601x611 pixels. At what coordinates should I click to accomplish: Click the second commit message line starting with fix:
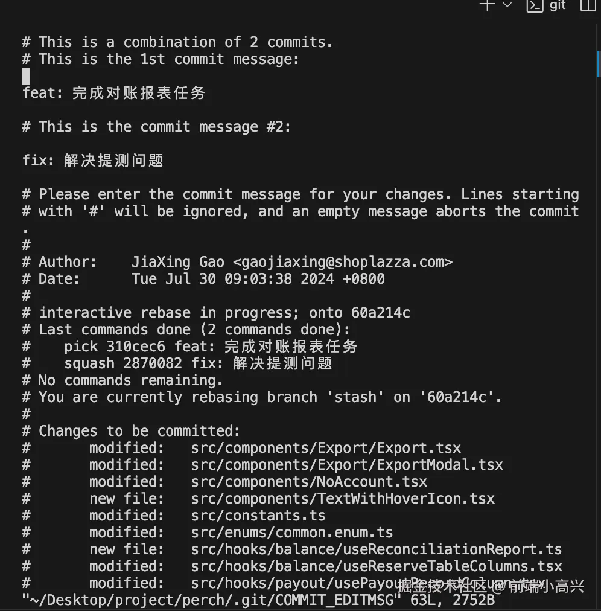[92, 161]
